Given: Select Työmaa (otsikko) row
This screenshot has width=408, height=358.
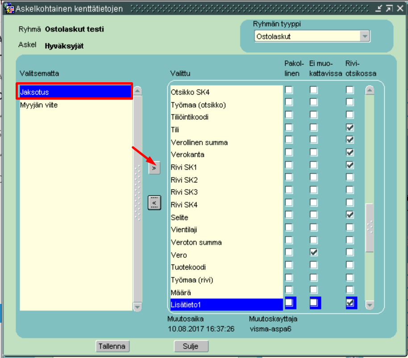Looking at the screenshot, I should tap(226, 105).
